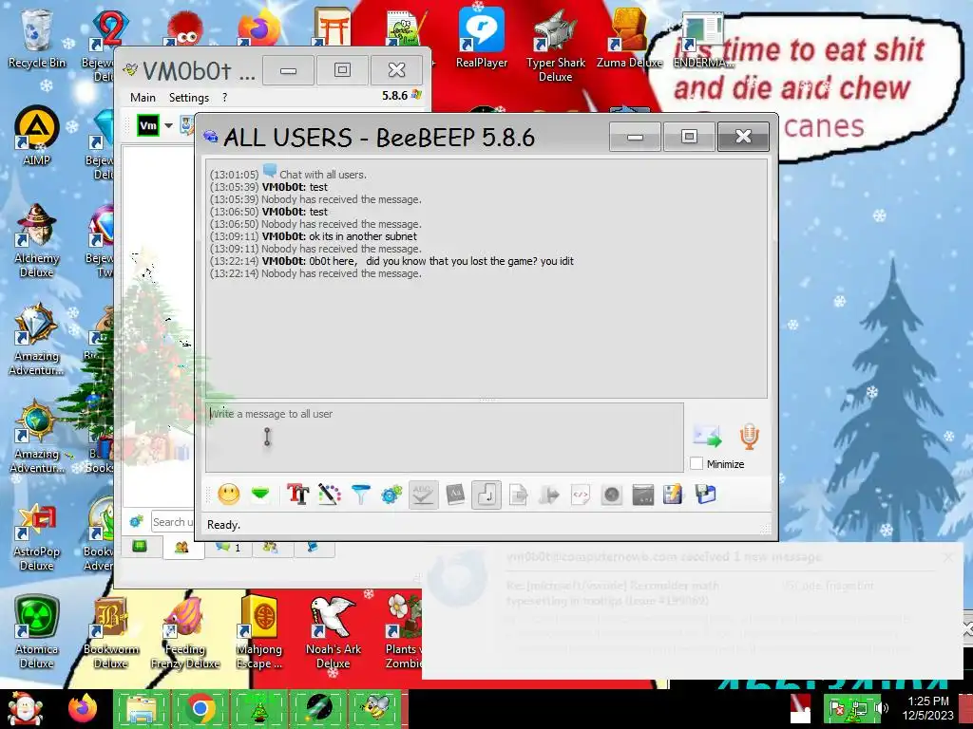
Task: Select the Feeding Frenzy Deluxe desktop shortcut
Action: [x=185, y=632]
